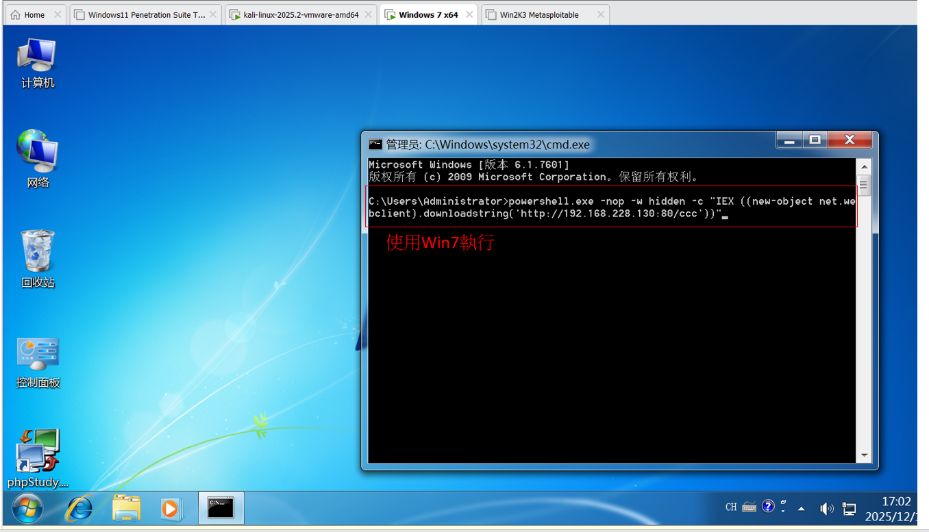Launch Internet Explorer from the taskbar

point(79,509)
